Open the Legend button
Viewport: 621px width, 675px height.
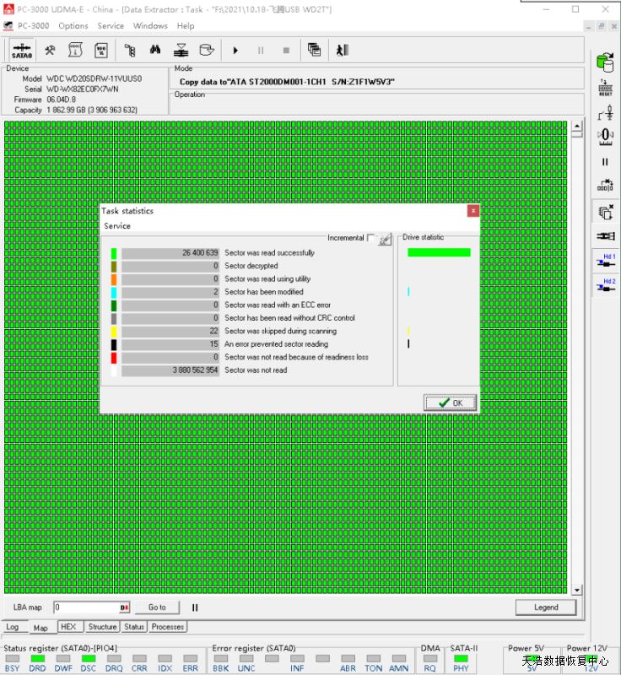click(545, 607)
